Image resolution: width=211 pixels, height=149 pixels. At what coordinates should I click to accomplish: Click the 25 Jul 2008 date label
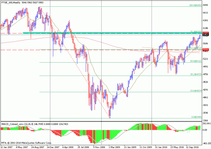coord(83,147)
